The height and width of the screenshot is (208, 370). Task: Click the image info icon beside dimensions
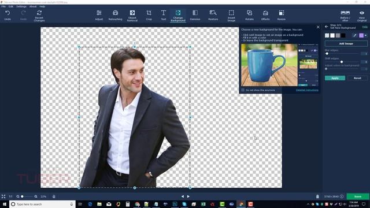[342, 196]
